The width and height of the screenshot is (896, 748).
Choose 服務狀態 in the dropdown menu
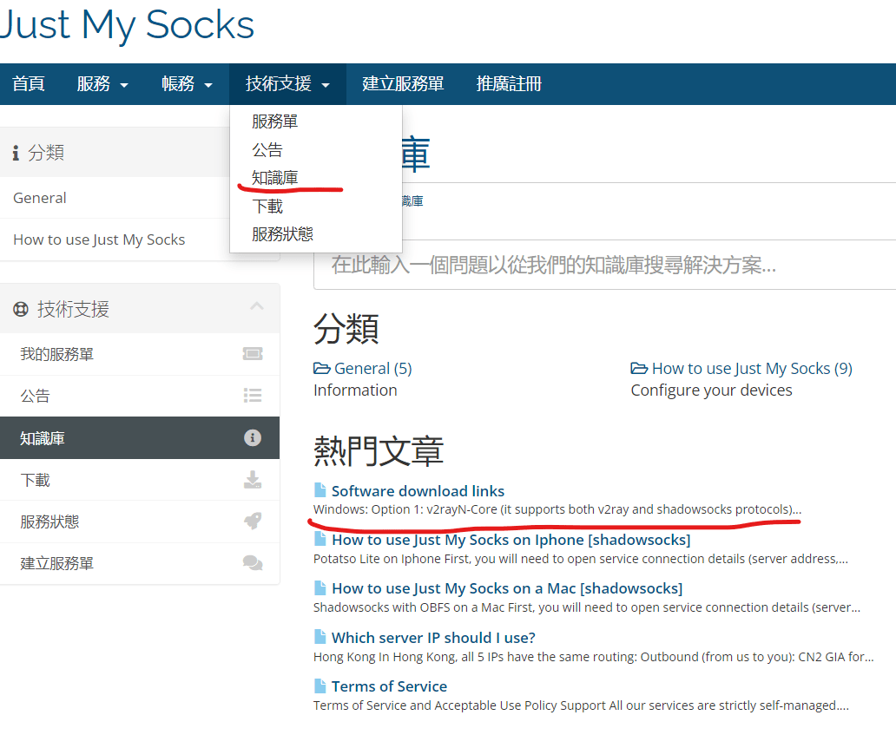(x=282, y=233)
